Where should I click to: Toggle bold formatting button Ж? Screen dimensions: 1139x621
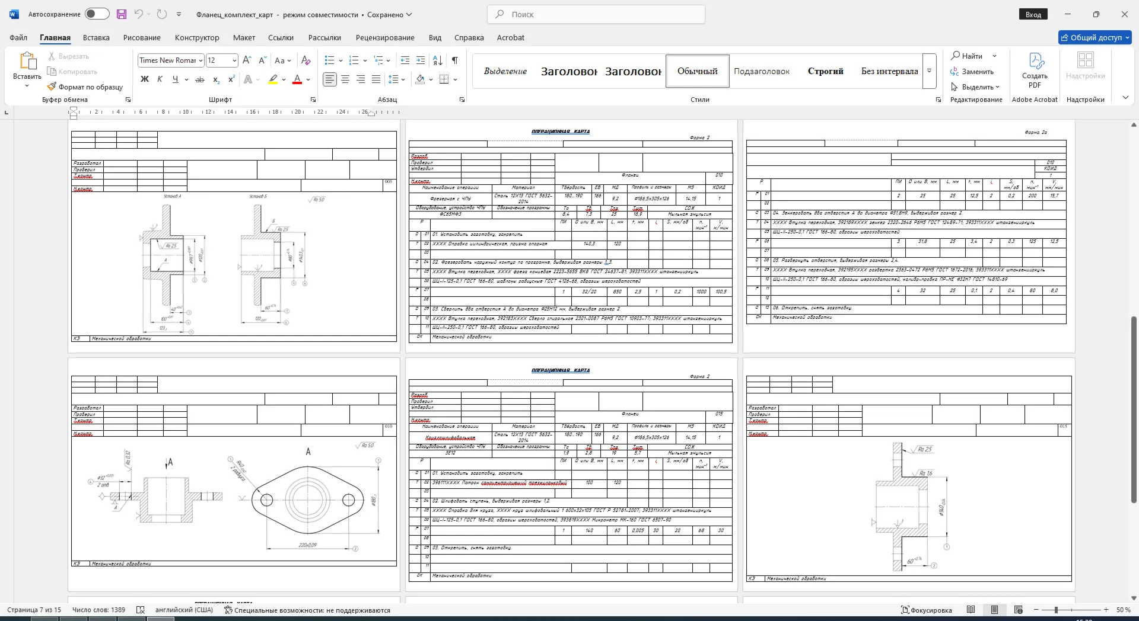144,79
